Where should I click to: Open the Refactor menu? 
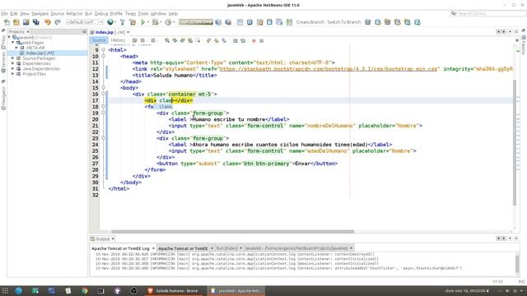click(x=74, y=14)
